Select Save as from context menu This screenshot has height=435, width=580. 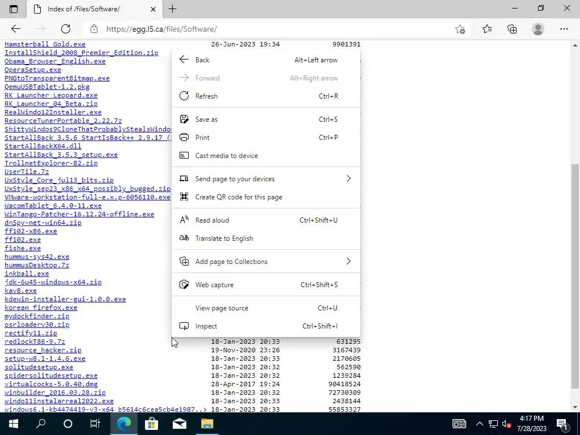(266, 120)
